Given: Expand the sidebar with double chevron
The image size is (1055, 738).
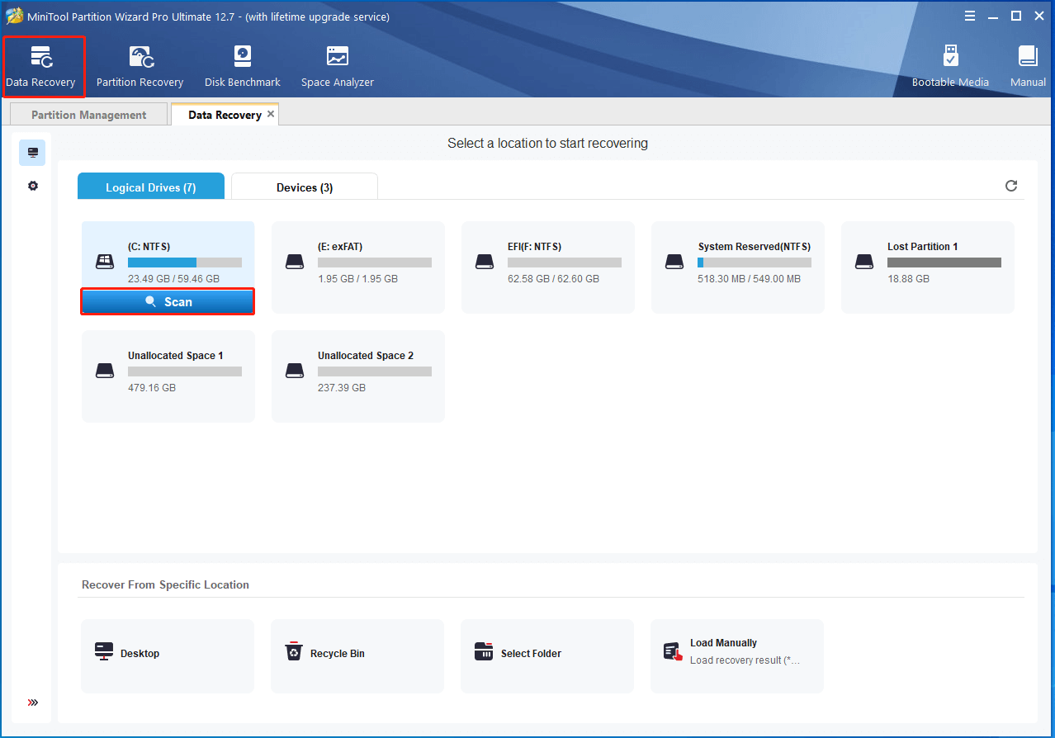Looking at the screenshot, I should (33, 703).
